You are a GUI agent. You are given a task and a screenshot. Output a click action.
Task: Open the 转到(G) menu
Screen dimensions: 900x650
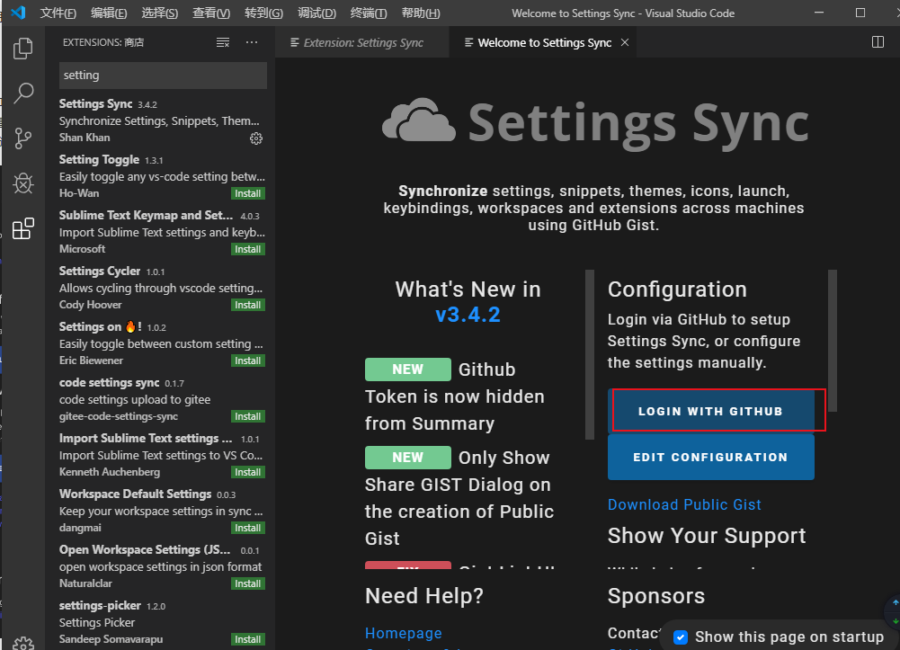coord(263,13)
